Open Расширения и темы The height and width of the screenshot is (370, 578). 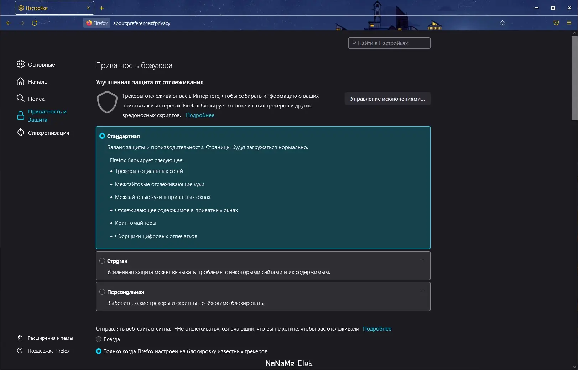(50, 338)
